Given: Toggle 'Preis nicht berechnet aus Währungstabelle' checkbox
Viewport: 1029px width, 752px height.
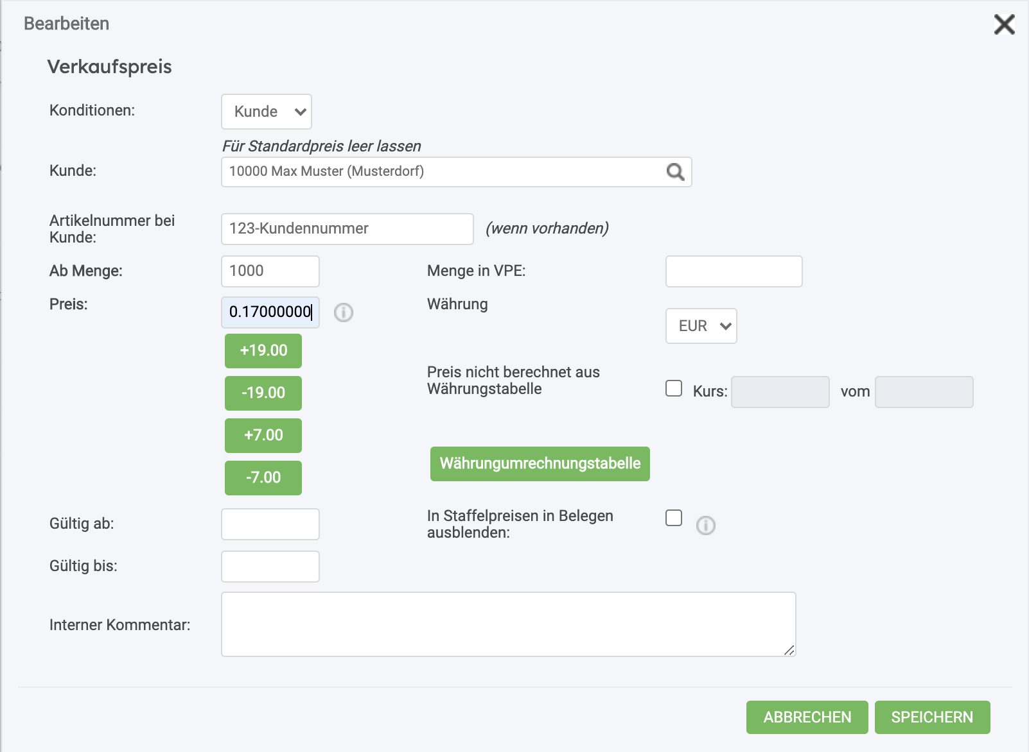Looking at the screenshot, I should coord(674,388).
